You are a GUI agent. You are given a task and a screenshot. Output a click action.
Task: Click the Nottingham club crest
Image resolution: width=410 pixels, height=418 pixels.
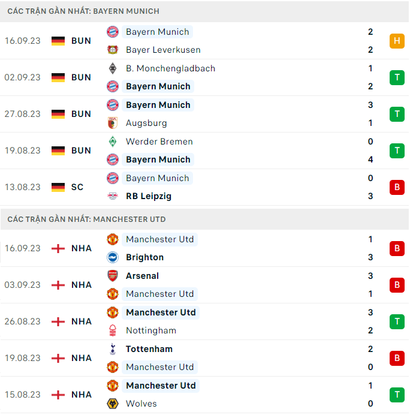pos(113,330)
